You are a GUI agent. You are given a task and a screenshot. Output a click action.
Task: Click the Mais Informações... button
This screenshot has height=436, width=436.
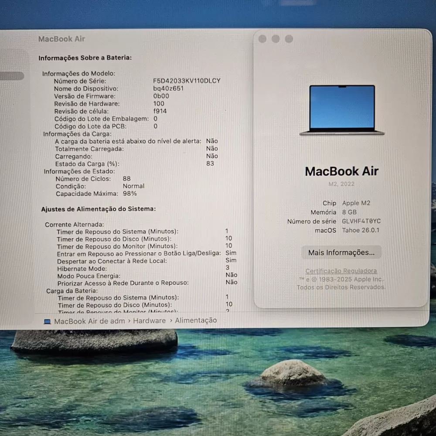point(341,252)
